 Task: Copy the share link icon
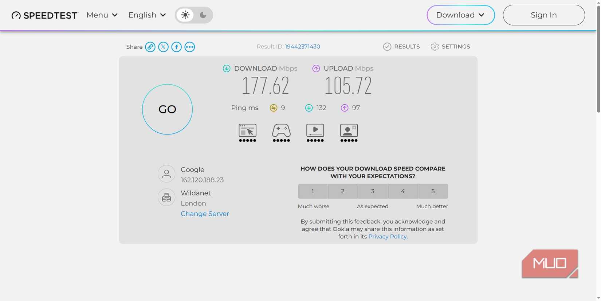(150, 47)
